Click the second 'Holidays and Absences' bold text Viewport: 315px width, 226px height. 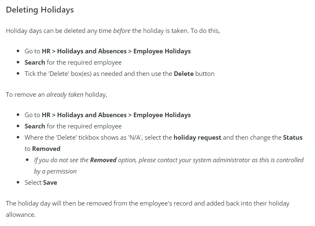click(x=92, y=115)
